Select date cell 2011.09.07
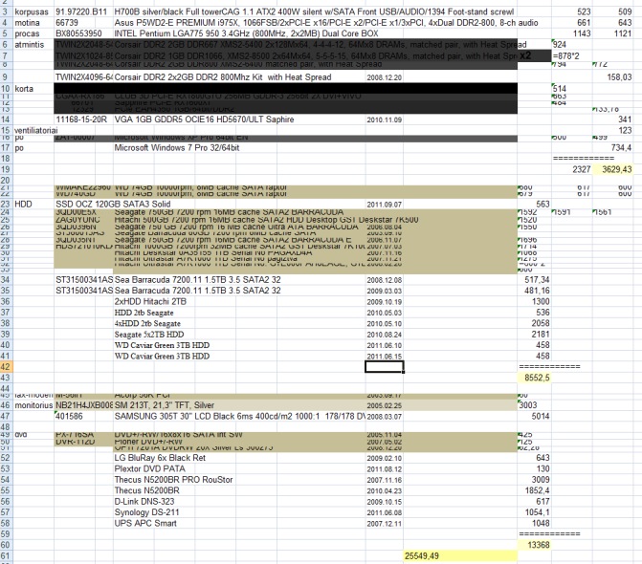This screenshot has height=564, width=642. tap(384, 204)
